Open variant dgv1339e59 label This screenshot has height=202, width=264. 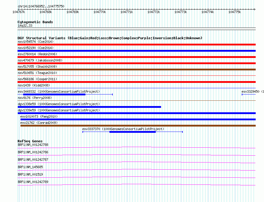click(59, 110)
